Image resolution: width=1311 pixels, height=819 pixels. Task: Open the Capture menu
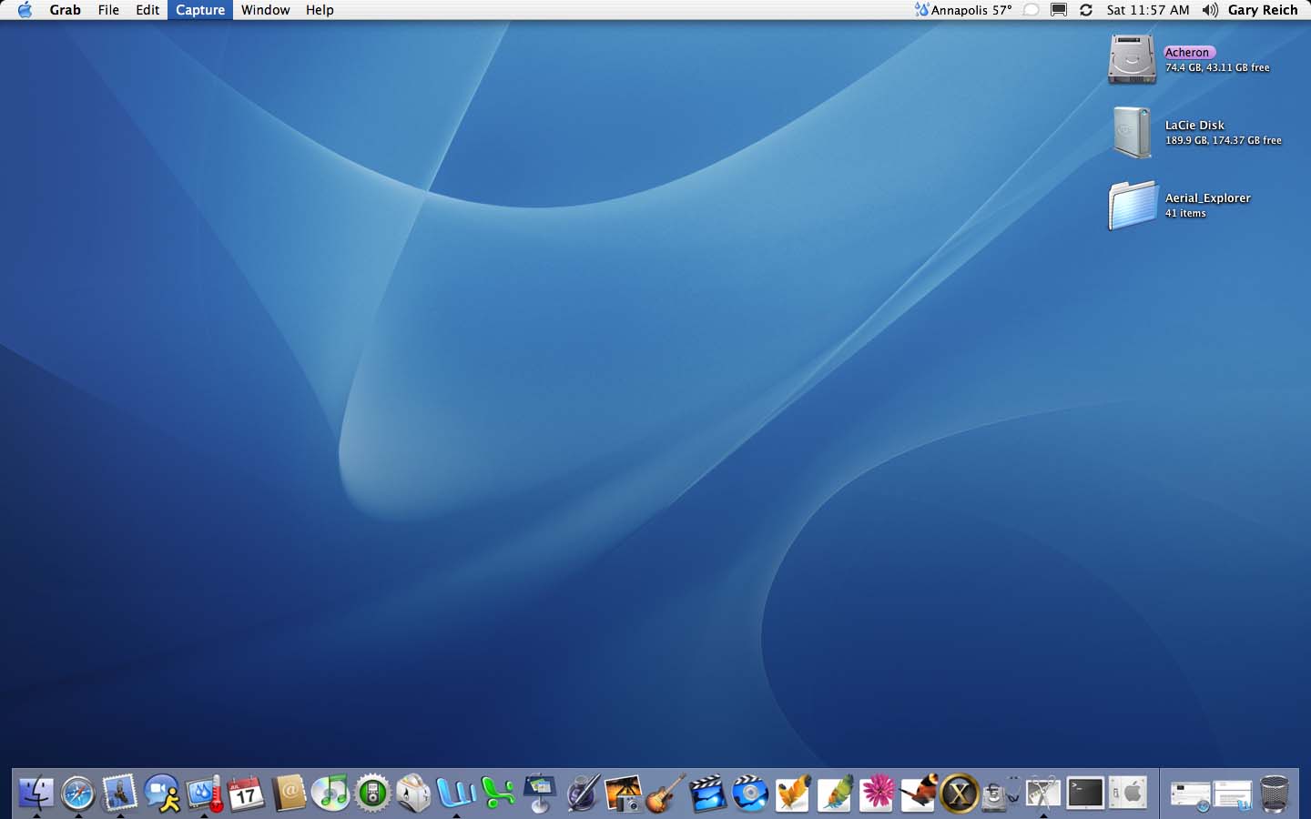(200, 10)
